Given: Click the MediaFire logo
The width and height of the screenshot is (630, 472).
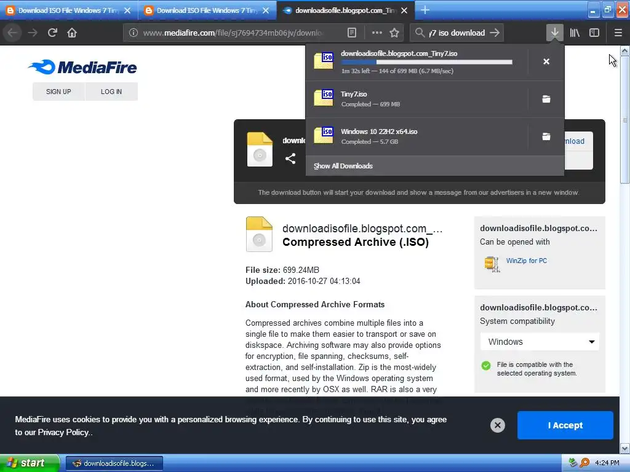Looking at the screenshot, I should click(82, 67).
